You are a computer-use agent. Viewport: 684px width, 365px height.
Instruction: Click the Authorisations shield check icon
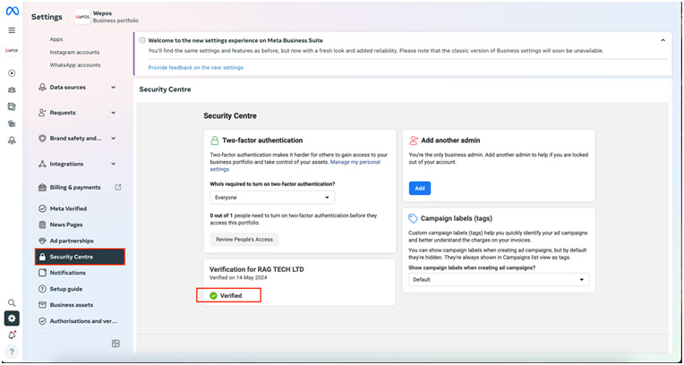(x=42, y=321)
